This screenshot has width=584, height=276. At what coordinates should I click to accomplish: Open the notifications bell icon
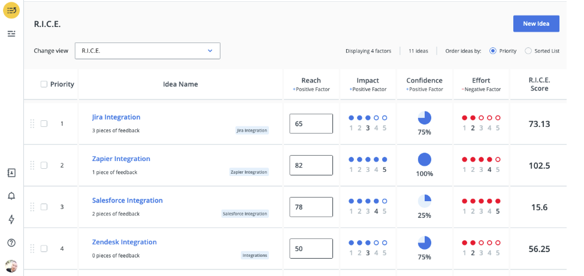(x=11, y=196)
